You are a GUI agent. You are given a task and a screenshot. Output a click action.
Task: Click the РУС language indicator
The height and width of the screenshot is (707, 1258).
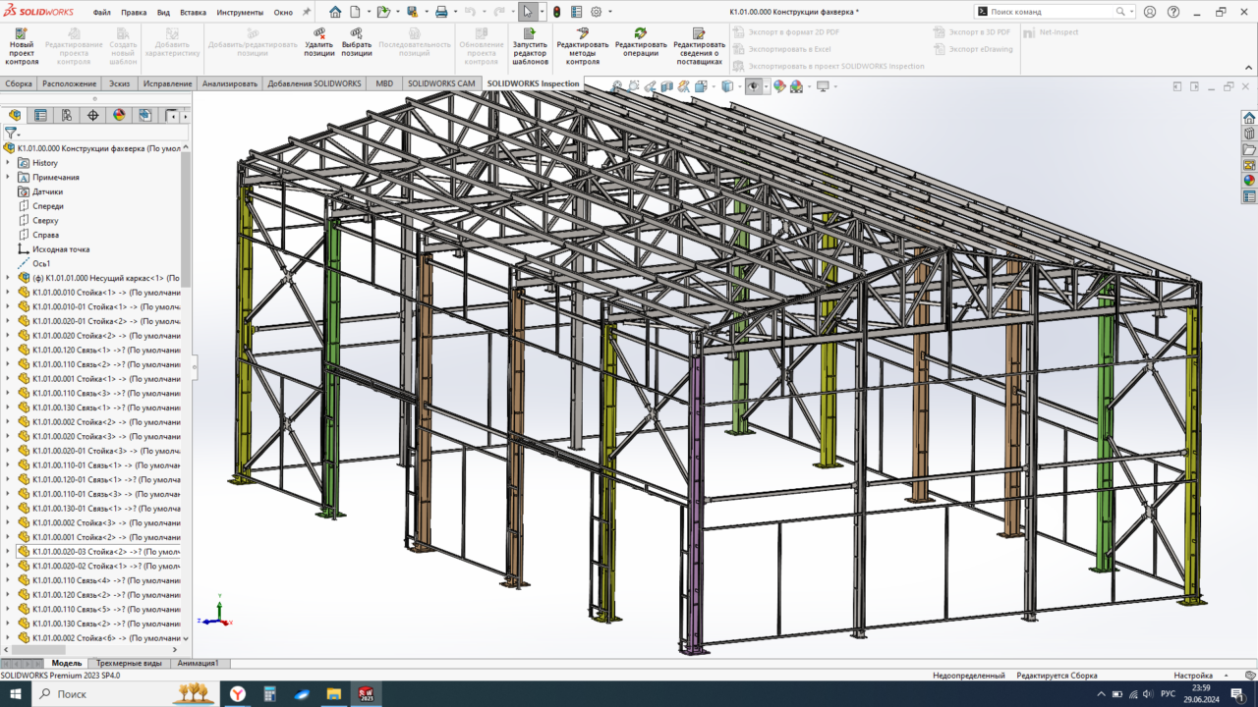[x=1169, y=694]
